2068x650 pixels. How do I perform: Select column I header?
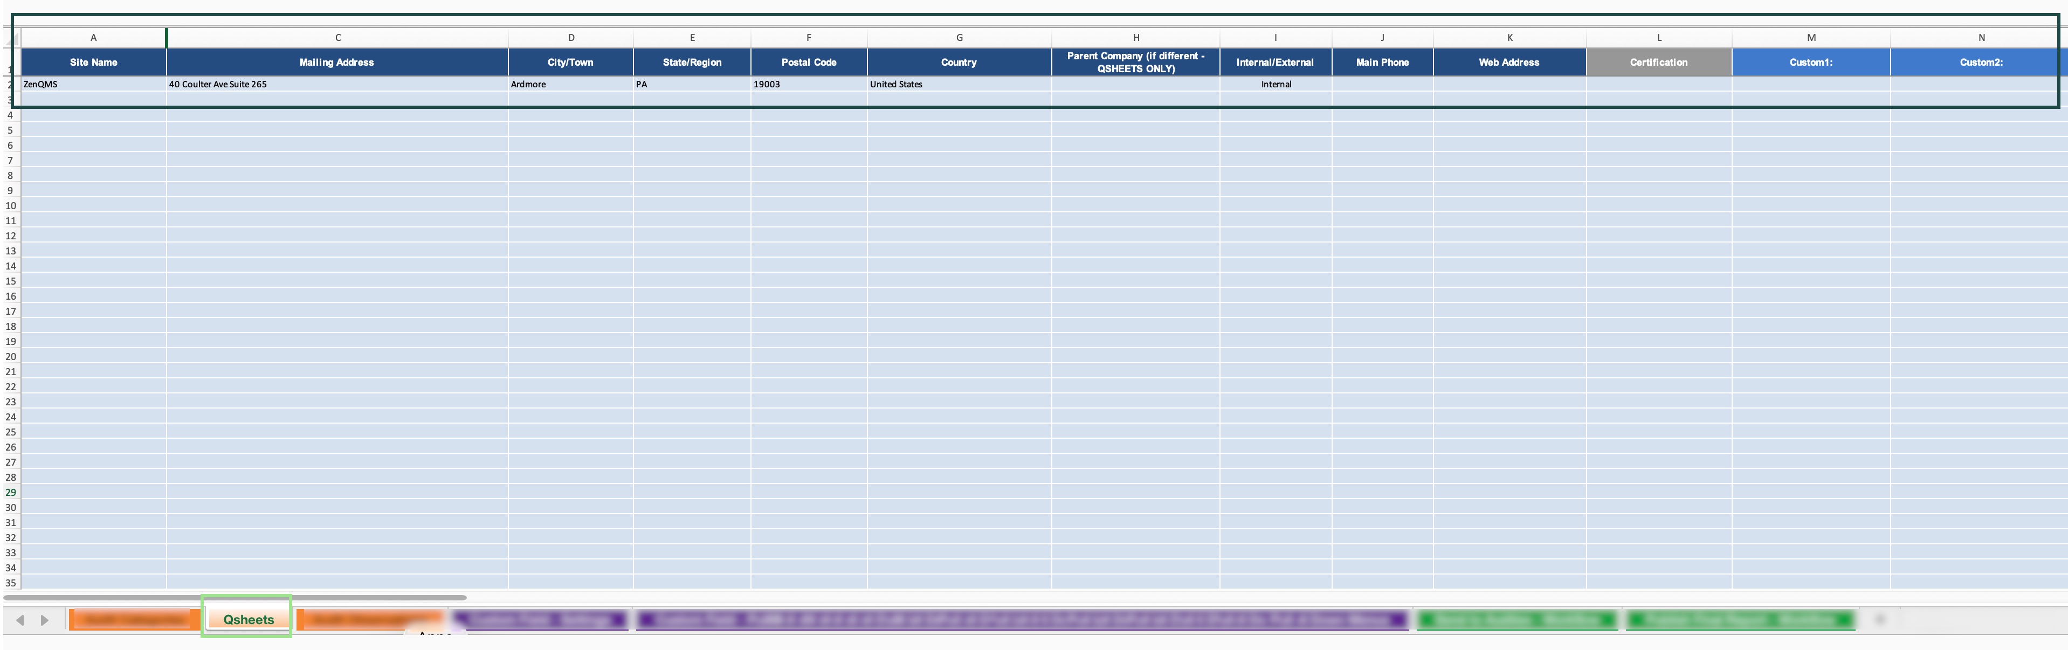click(1276, 38)
